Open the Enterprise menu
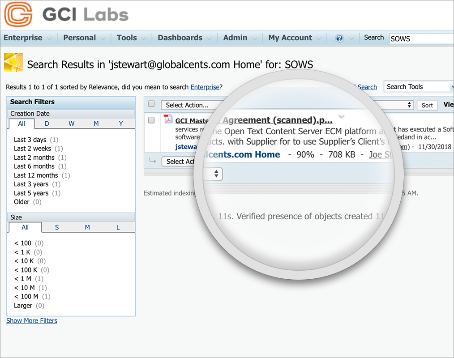This screenshot has height=358, width=454. [x=27, y=38]
